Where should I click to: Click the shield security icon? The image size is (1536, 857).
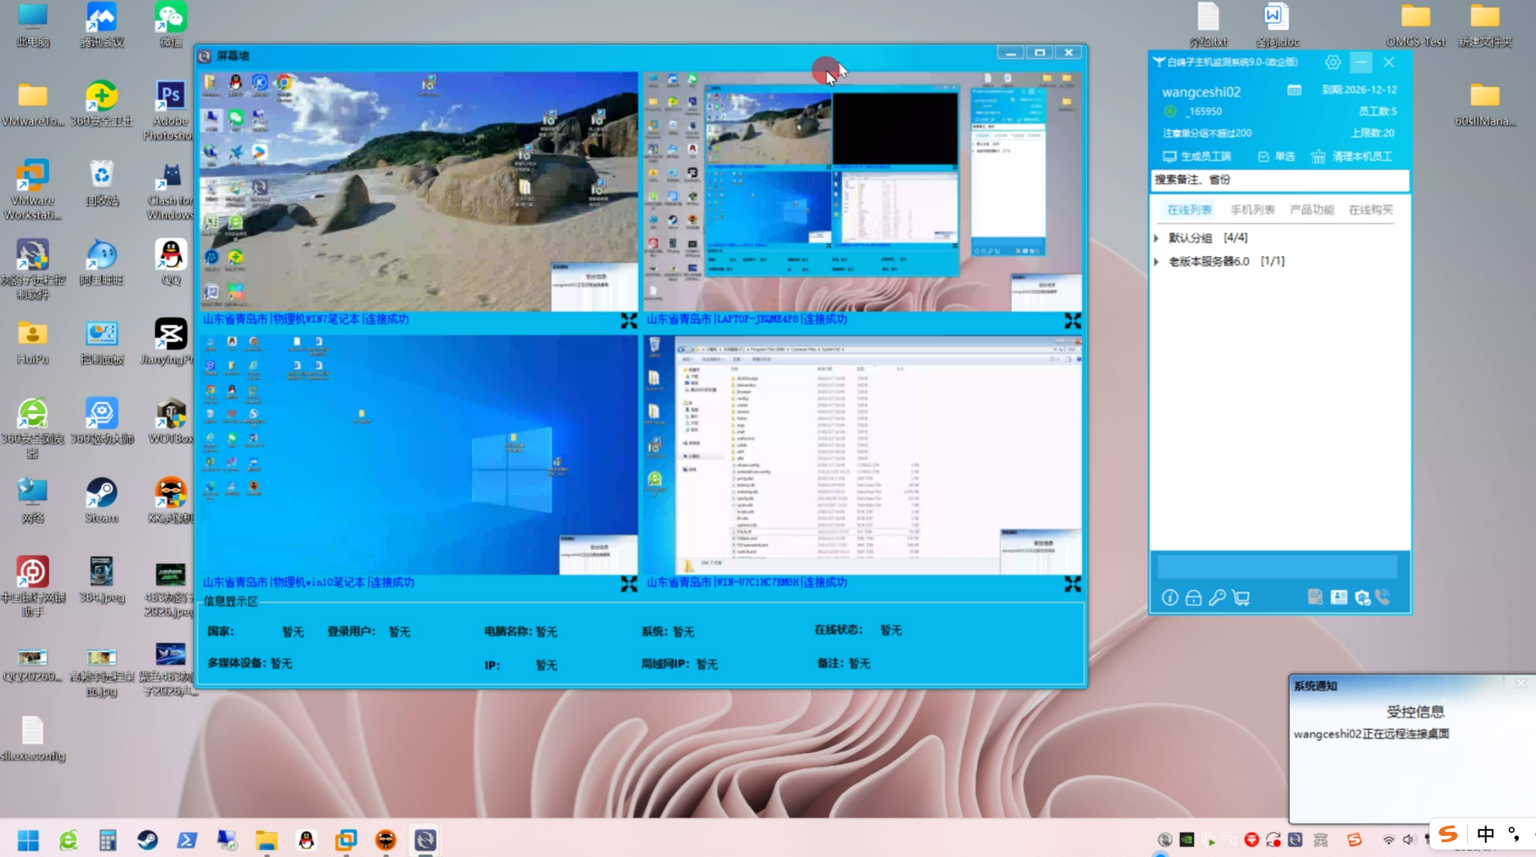tap(1362, 597)
